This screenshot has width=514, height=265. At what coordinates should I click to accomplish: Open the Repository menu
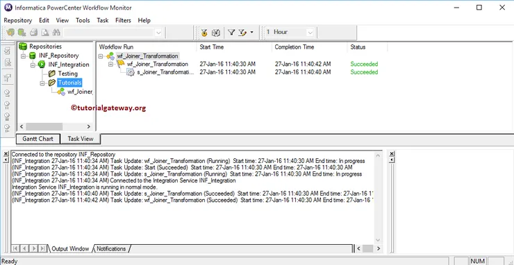pos(17,20)
